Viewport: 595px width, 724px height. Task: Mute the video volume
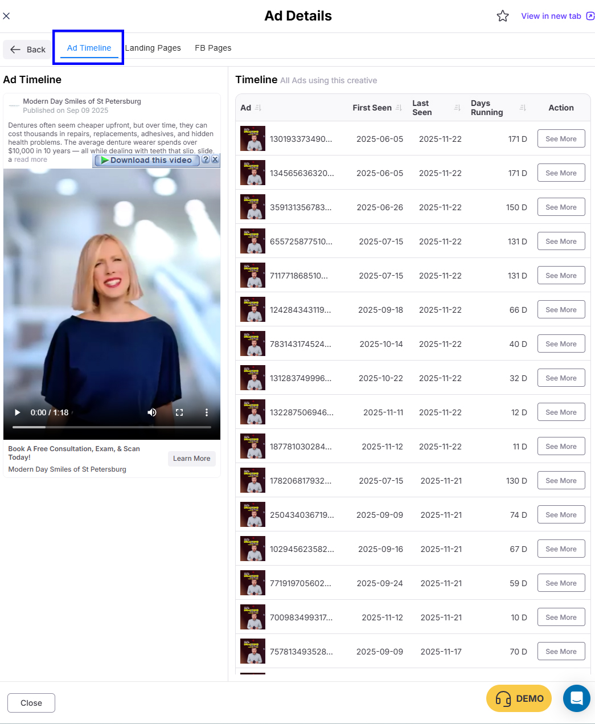pyautogui.click(x=152, y=412)
